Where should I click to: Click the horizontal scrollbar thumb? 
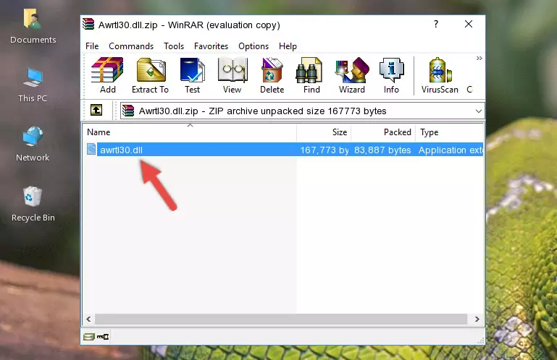(280, 319)
